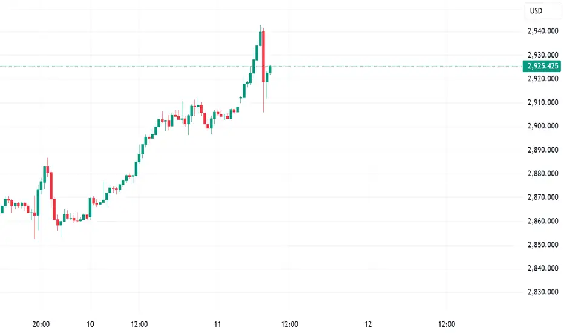Select the bold date 10 time label

[x=90, y=324]
